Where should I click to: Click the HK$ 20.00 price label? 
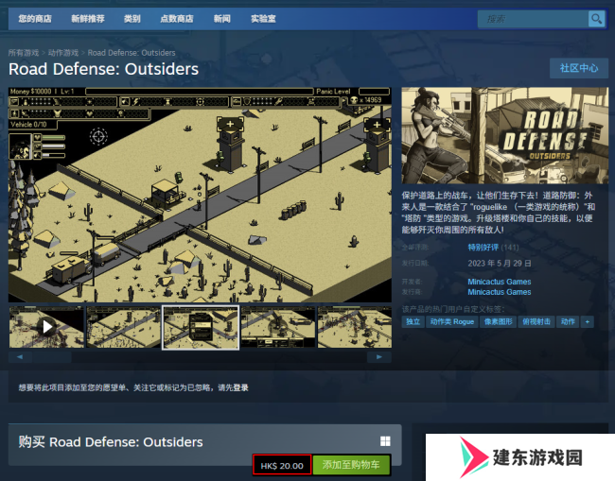[x=282, y=465]
